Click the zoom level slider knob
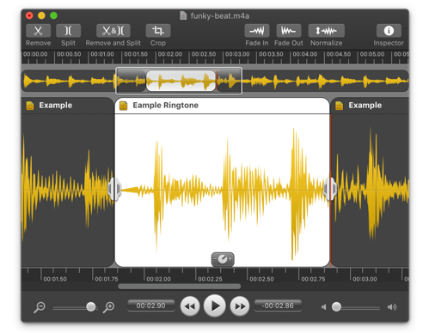 pyautogui.click(x=91, y=306)
